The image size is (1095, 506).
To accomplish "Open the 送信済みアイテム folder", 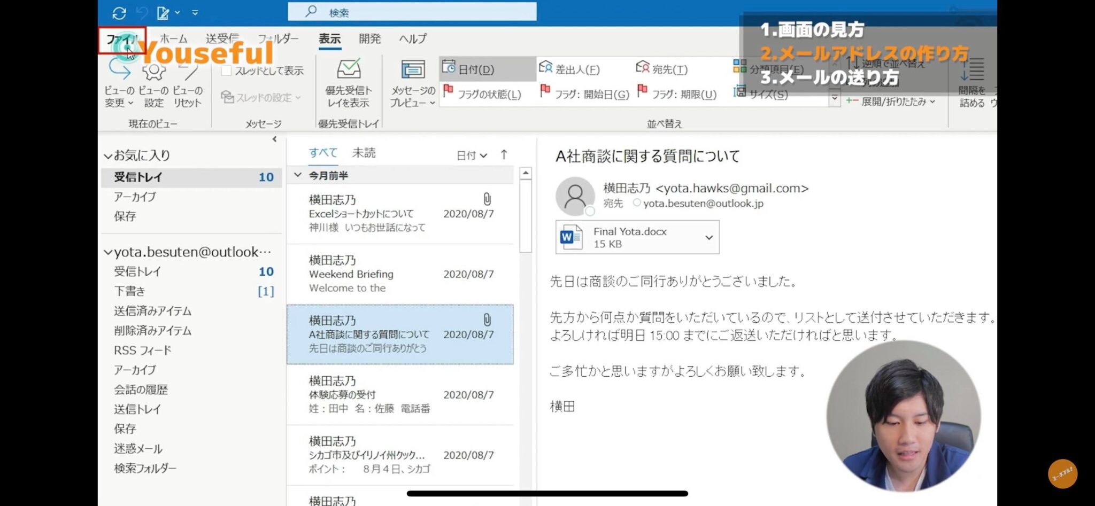I will pos(152,311).
